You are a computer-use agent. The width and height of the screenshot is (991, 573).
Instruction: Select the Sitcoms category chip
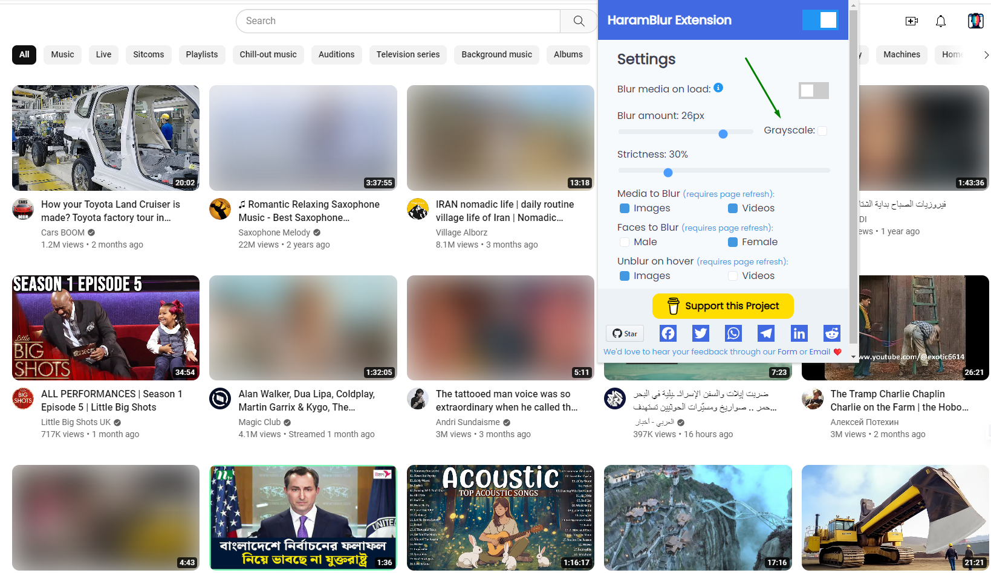pyautogui.click(x=149, y=54)
